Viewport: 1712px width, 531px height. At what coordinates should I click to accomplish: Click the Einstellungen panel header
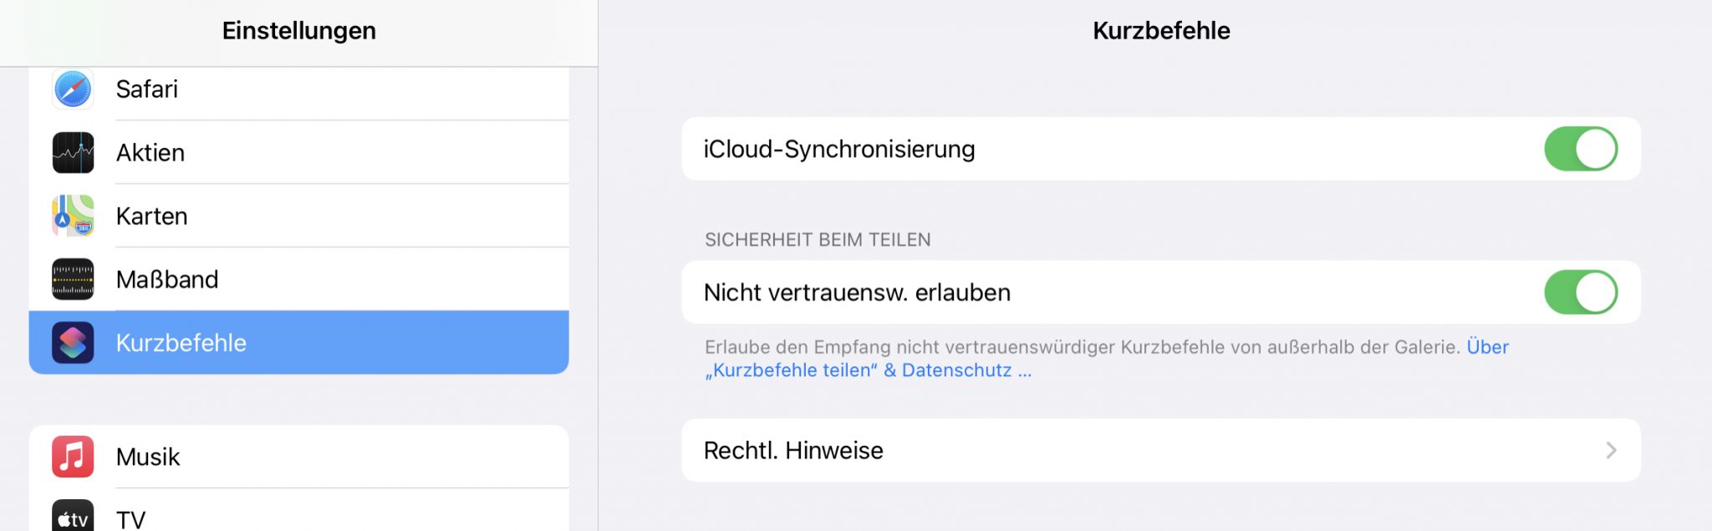[298, 30]
